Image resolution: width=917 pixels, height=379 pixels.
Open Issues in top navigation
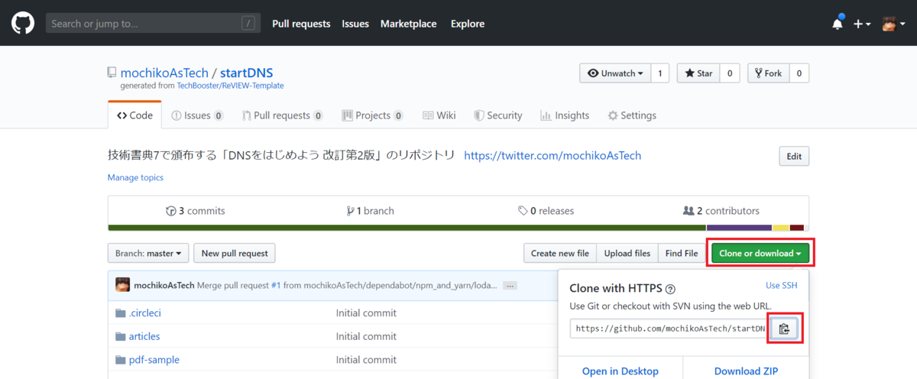355,24
